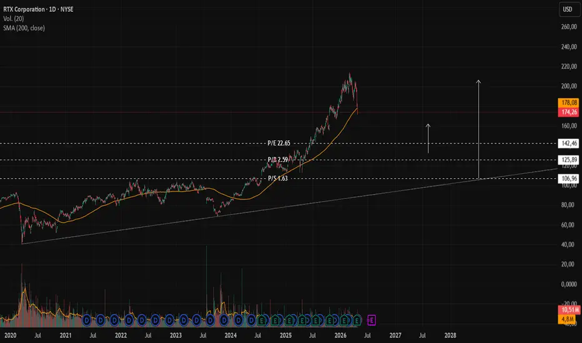The height and width of the screenshot is (343, 582).
Task: Click the 80,00 price axis label
Action: click(x=569, y=205)
